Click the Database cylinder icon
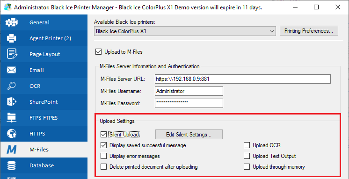This screenshot has height=179, width=349. [11, 165]
